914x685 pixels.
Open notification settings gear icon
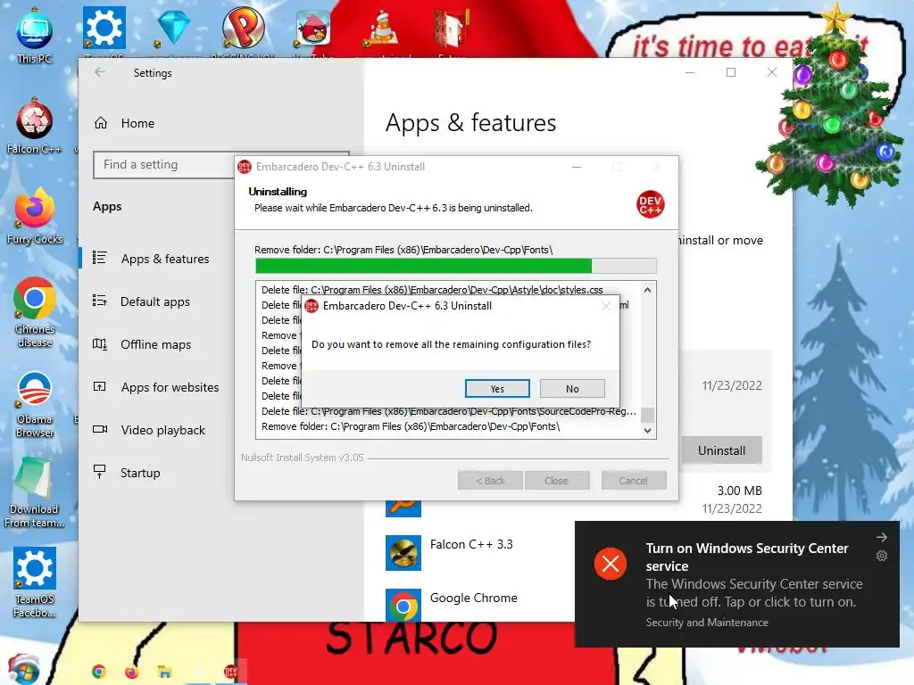pyautogui.click(x=882, y=556)
